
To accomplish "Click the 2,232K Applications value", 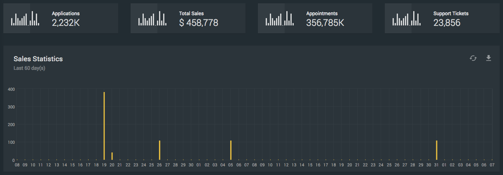I will point(66,23).
